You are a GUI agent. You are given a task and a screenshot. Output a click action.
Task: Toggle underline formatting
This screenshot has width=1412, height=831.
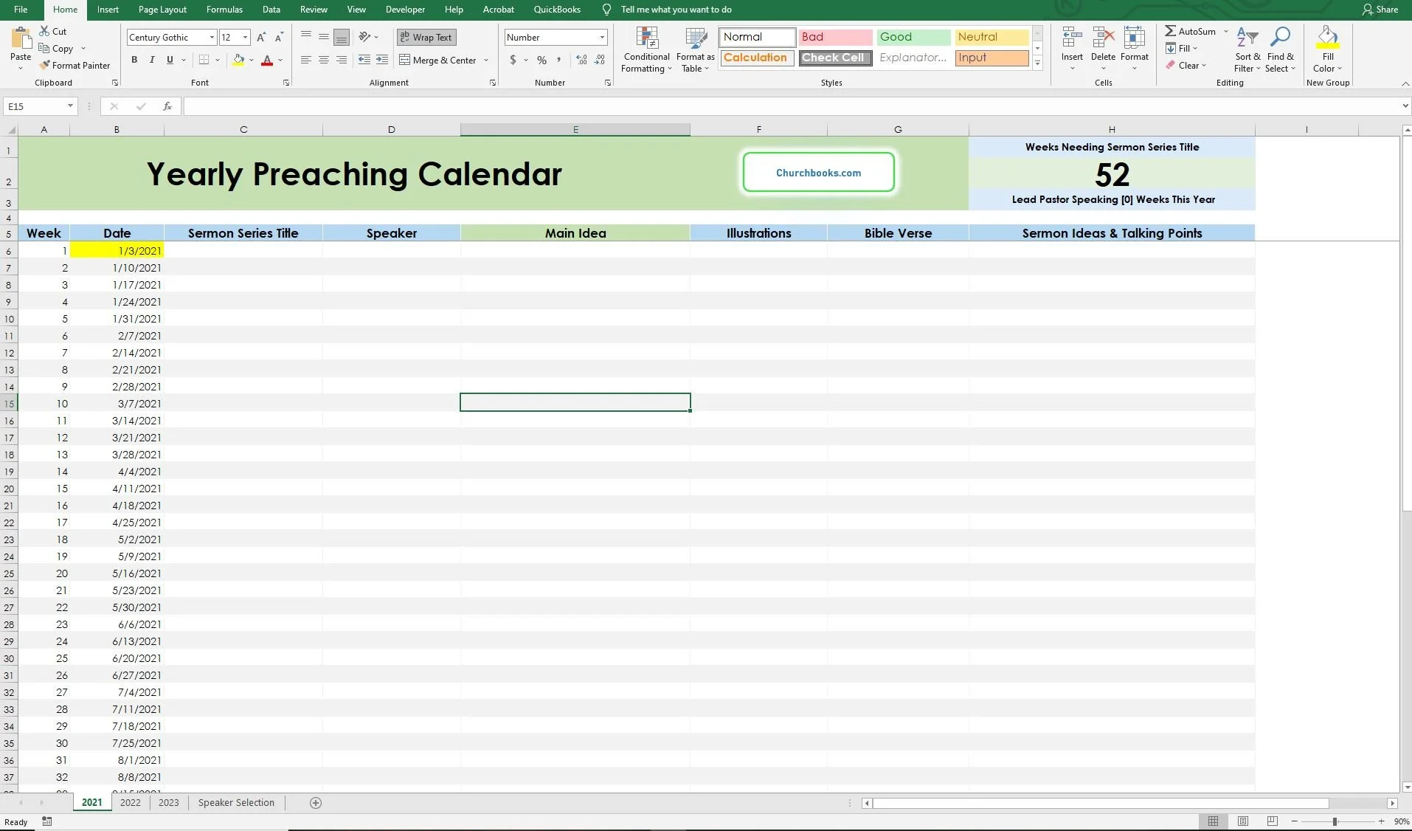169,60
